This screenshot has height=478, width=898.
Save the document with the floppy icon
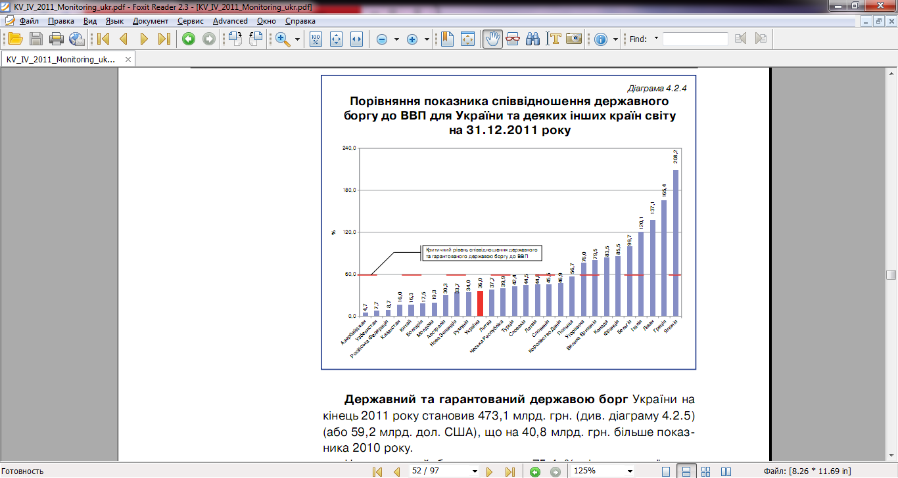point(36,39)
